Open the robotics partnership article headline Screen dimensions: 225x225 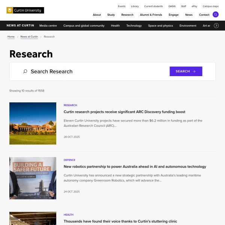pyautogui.click(x=135, y=166)
